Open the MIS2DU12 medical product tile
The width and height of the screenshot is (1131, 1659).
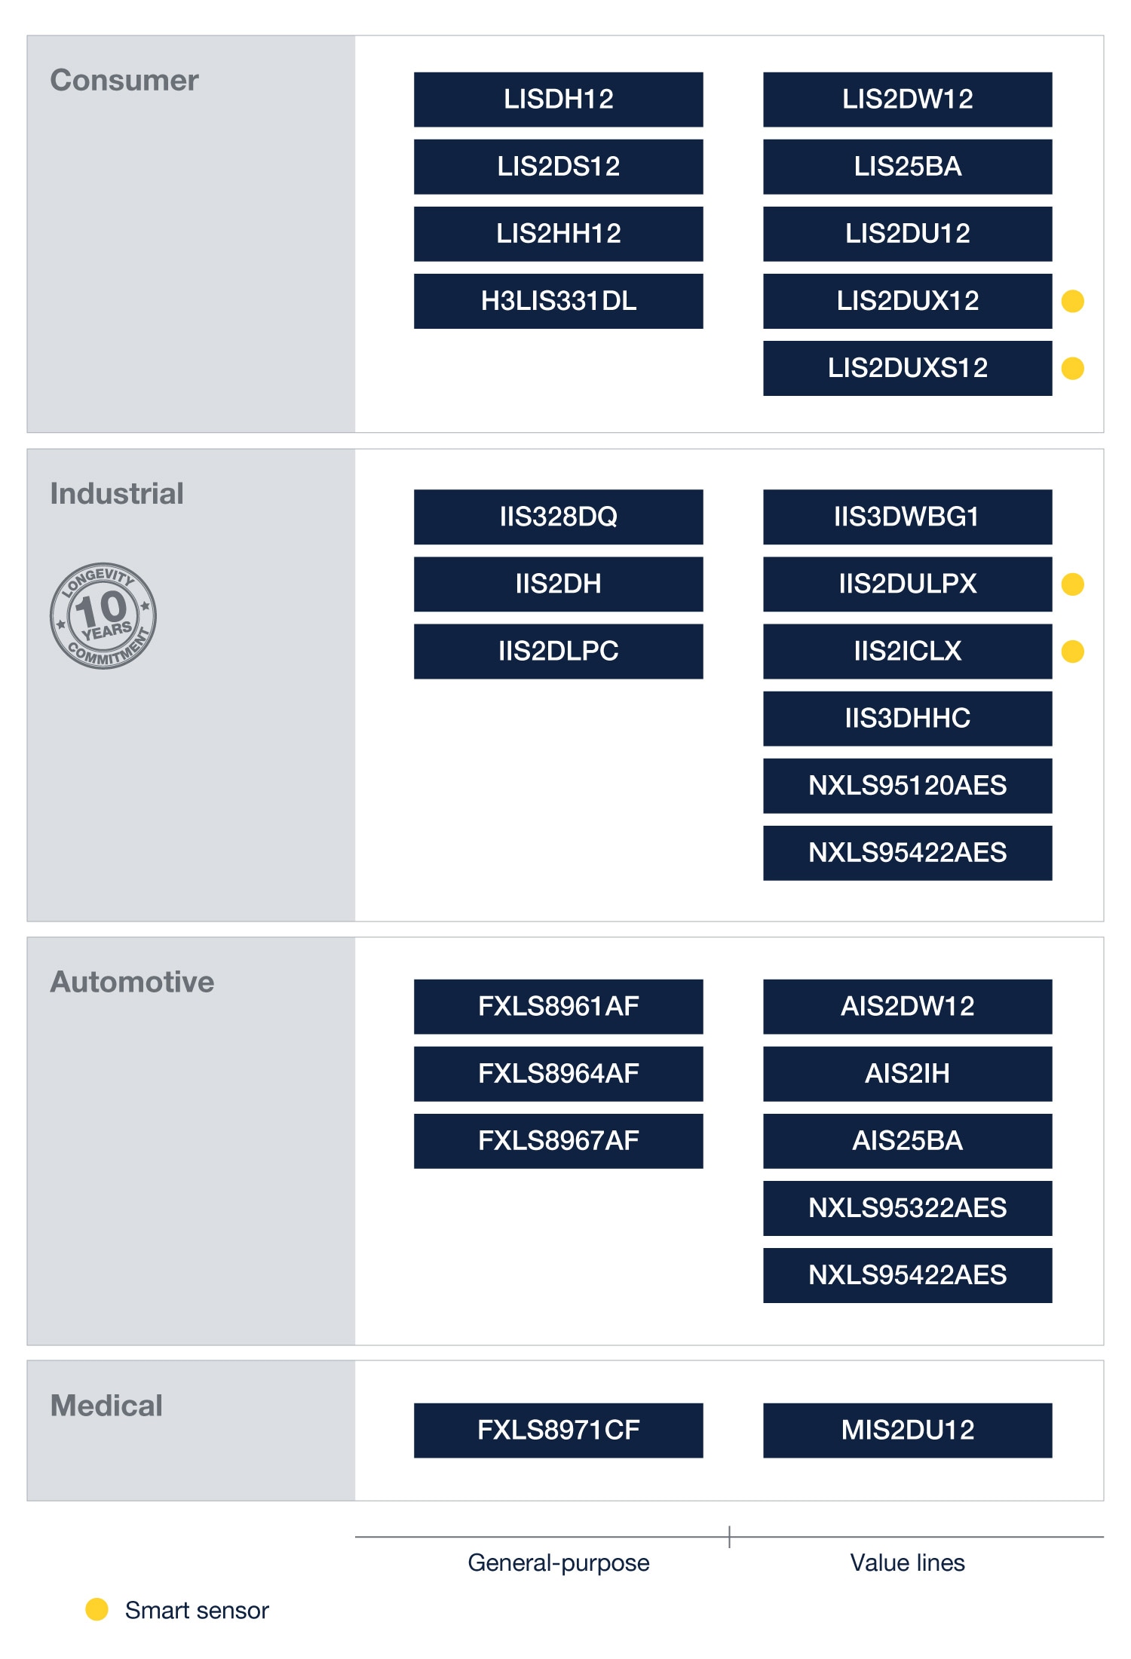907,1430
